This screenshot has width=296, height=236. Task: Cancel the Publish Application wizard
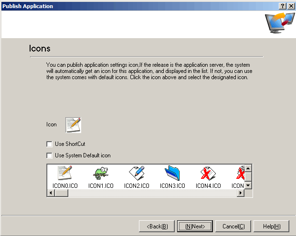tap(233, 226)
